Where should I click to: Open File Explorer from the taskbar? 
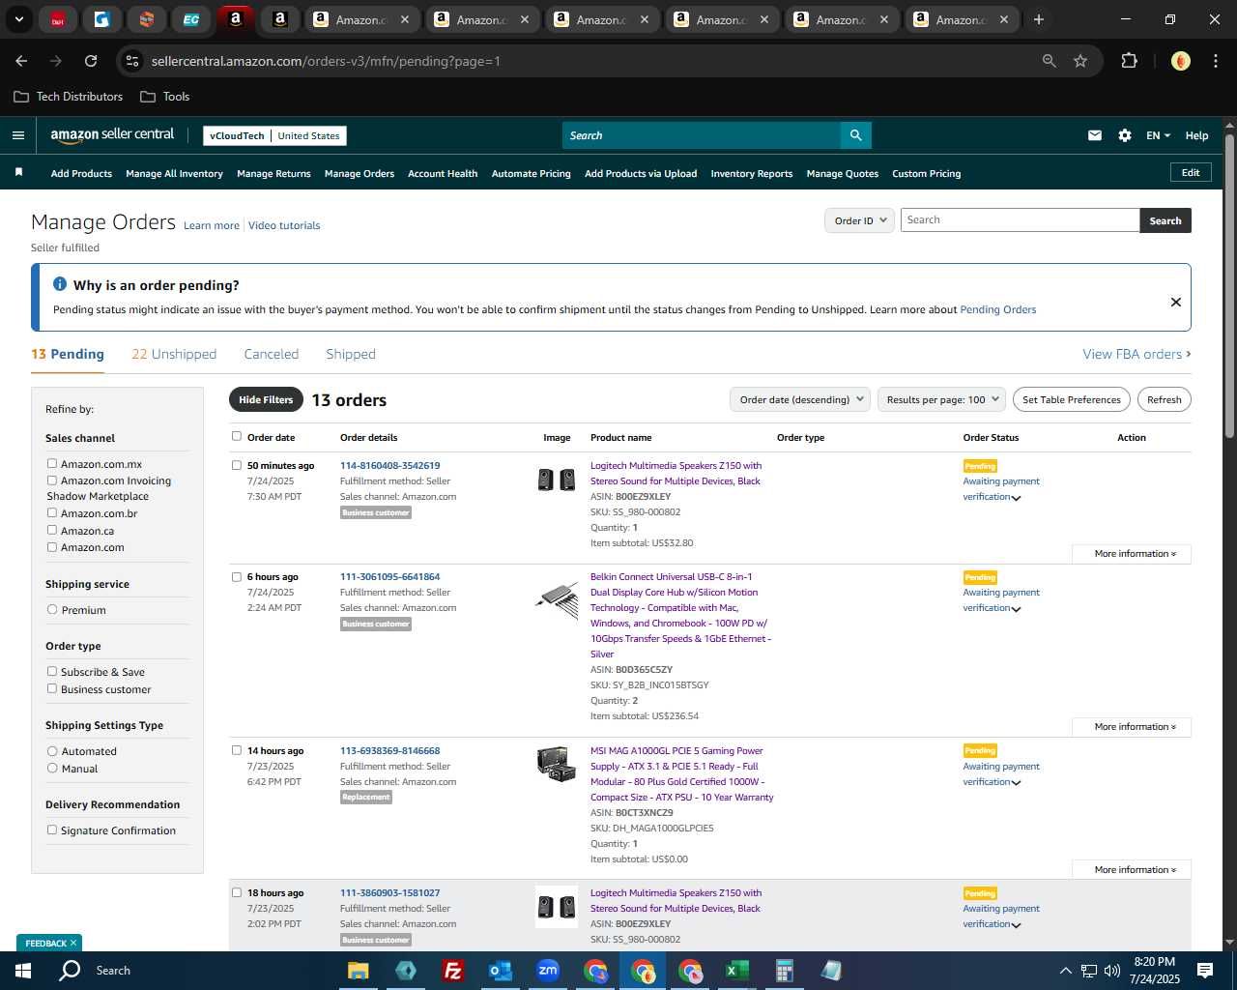tap(359, 971)
